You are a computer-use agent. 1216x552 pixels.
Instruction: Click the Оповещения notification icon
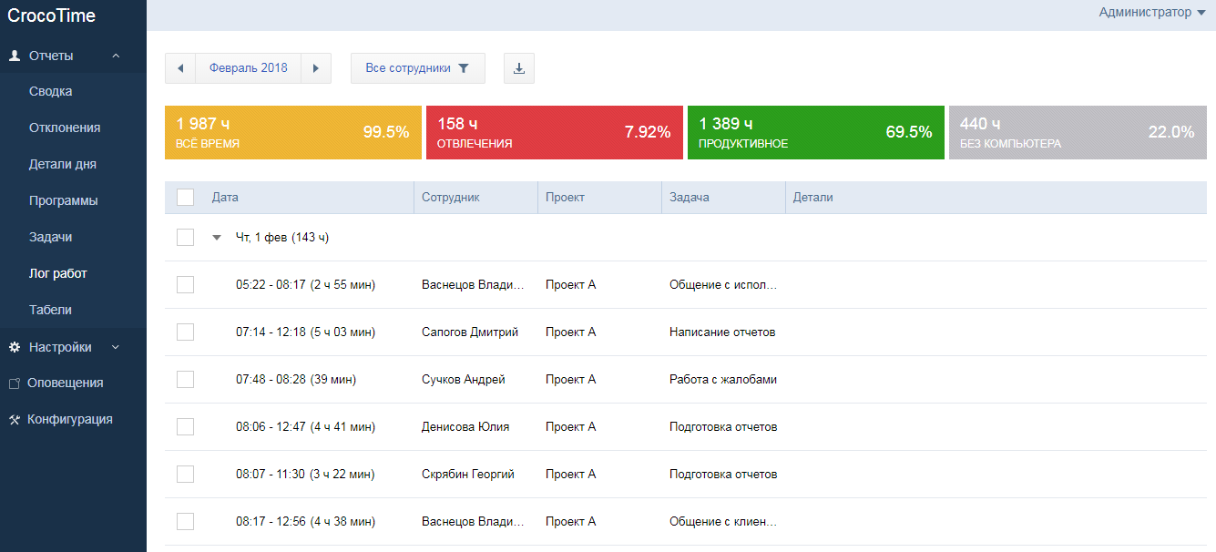pos(15,383)
